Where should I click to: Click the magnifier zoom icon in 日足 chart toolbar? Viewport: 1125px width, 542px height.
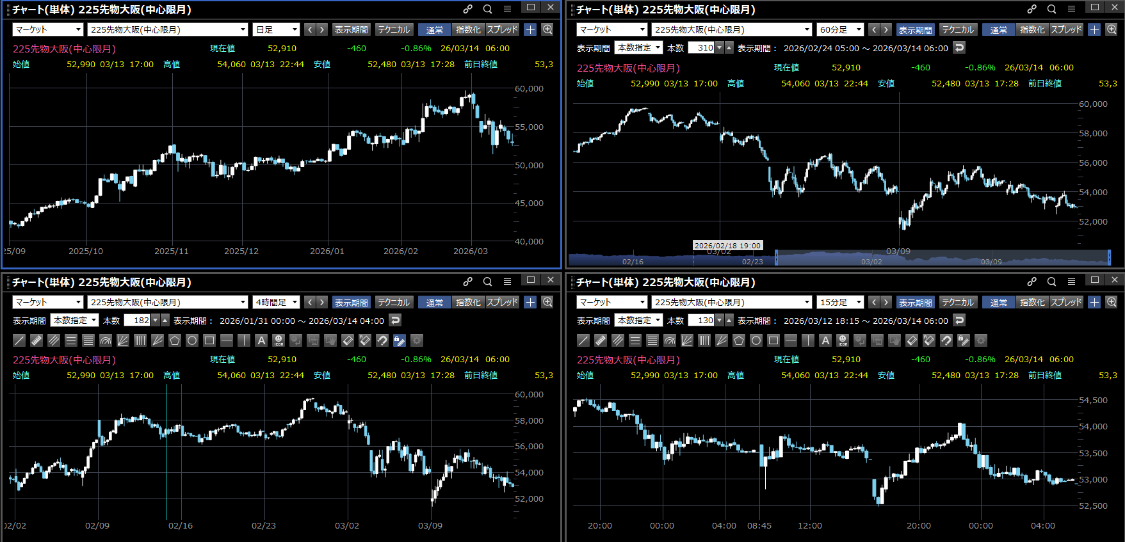[547, 29]
